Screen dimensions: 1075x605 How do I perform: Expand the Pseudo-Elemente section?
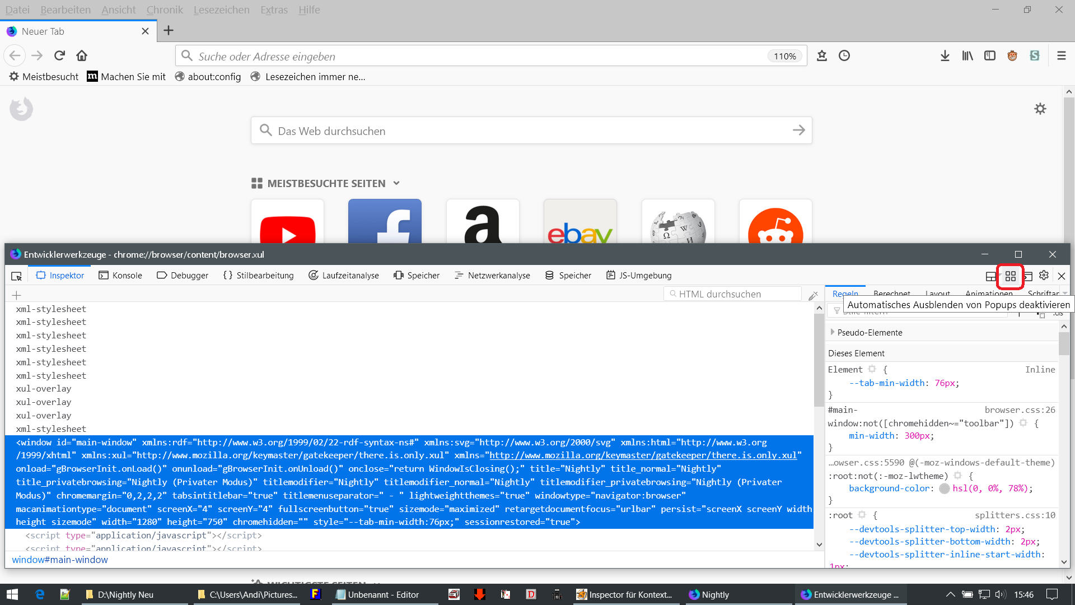pos(833,332)
